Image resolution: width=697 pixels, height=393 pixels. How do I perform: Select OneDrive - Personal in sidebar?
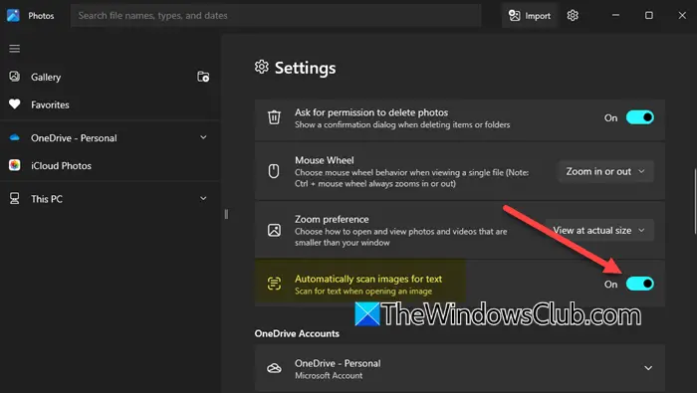[x=74, y=138]
